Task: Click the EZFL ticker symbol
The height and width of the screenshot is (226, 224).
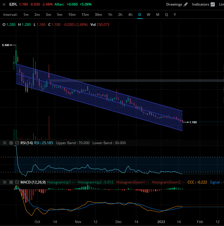Action: click(x=13, y=4)
